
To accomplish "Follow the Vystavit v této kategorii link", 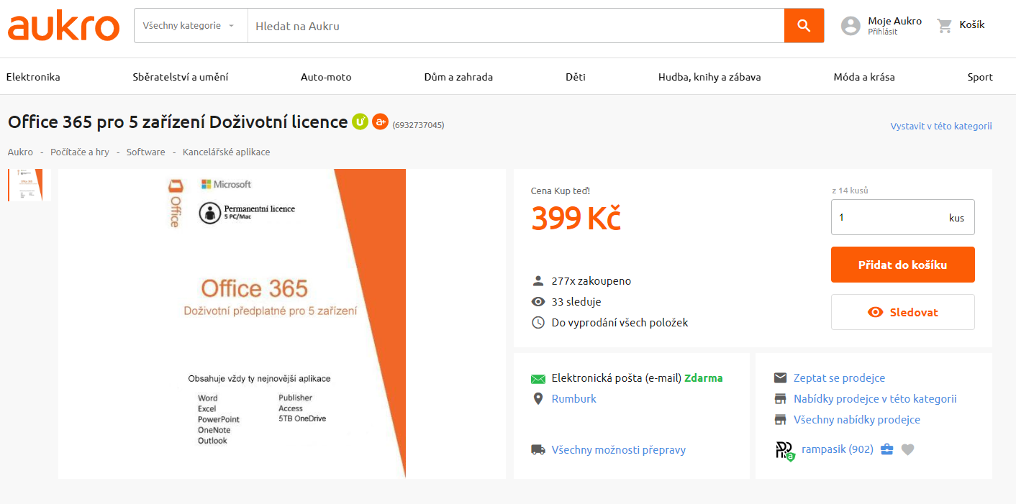I will point(941,126).
